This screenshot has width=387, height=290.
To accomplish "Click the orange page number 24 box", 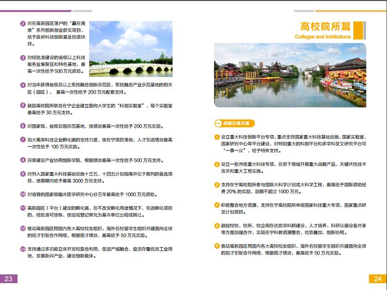I will (x=378, y=279).
